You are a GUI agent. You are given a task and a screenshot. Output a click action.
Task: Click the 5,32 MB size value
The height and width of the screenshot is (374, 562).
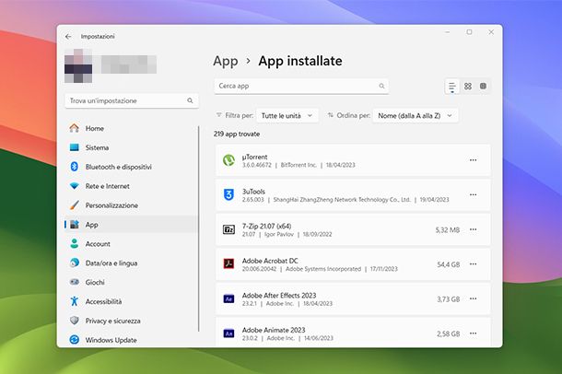448,230
